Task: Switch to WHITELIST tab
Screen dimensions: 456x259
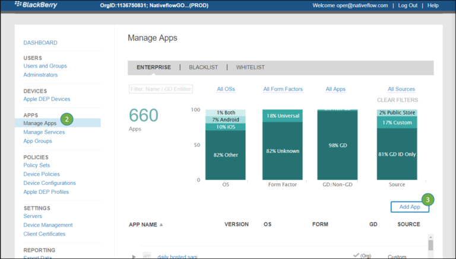Action: (251, 68)
